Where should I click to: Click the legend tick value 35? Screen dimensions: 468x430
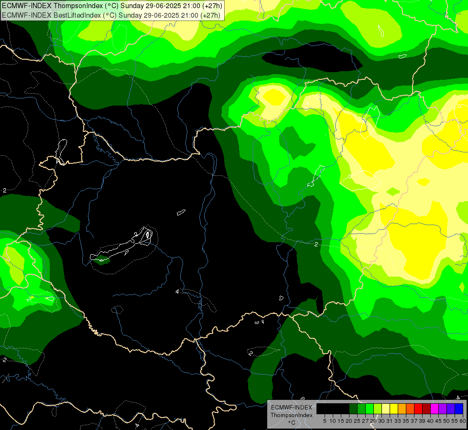click(x=406, y=421)
